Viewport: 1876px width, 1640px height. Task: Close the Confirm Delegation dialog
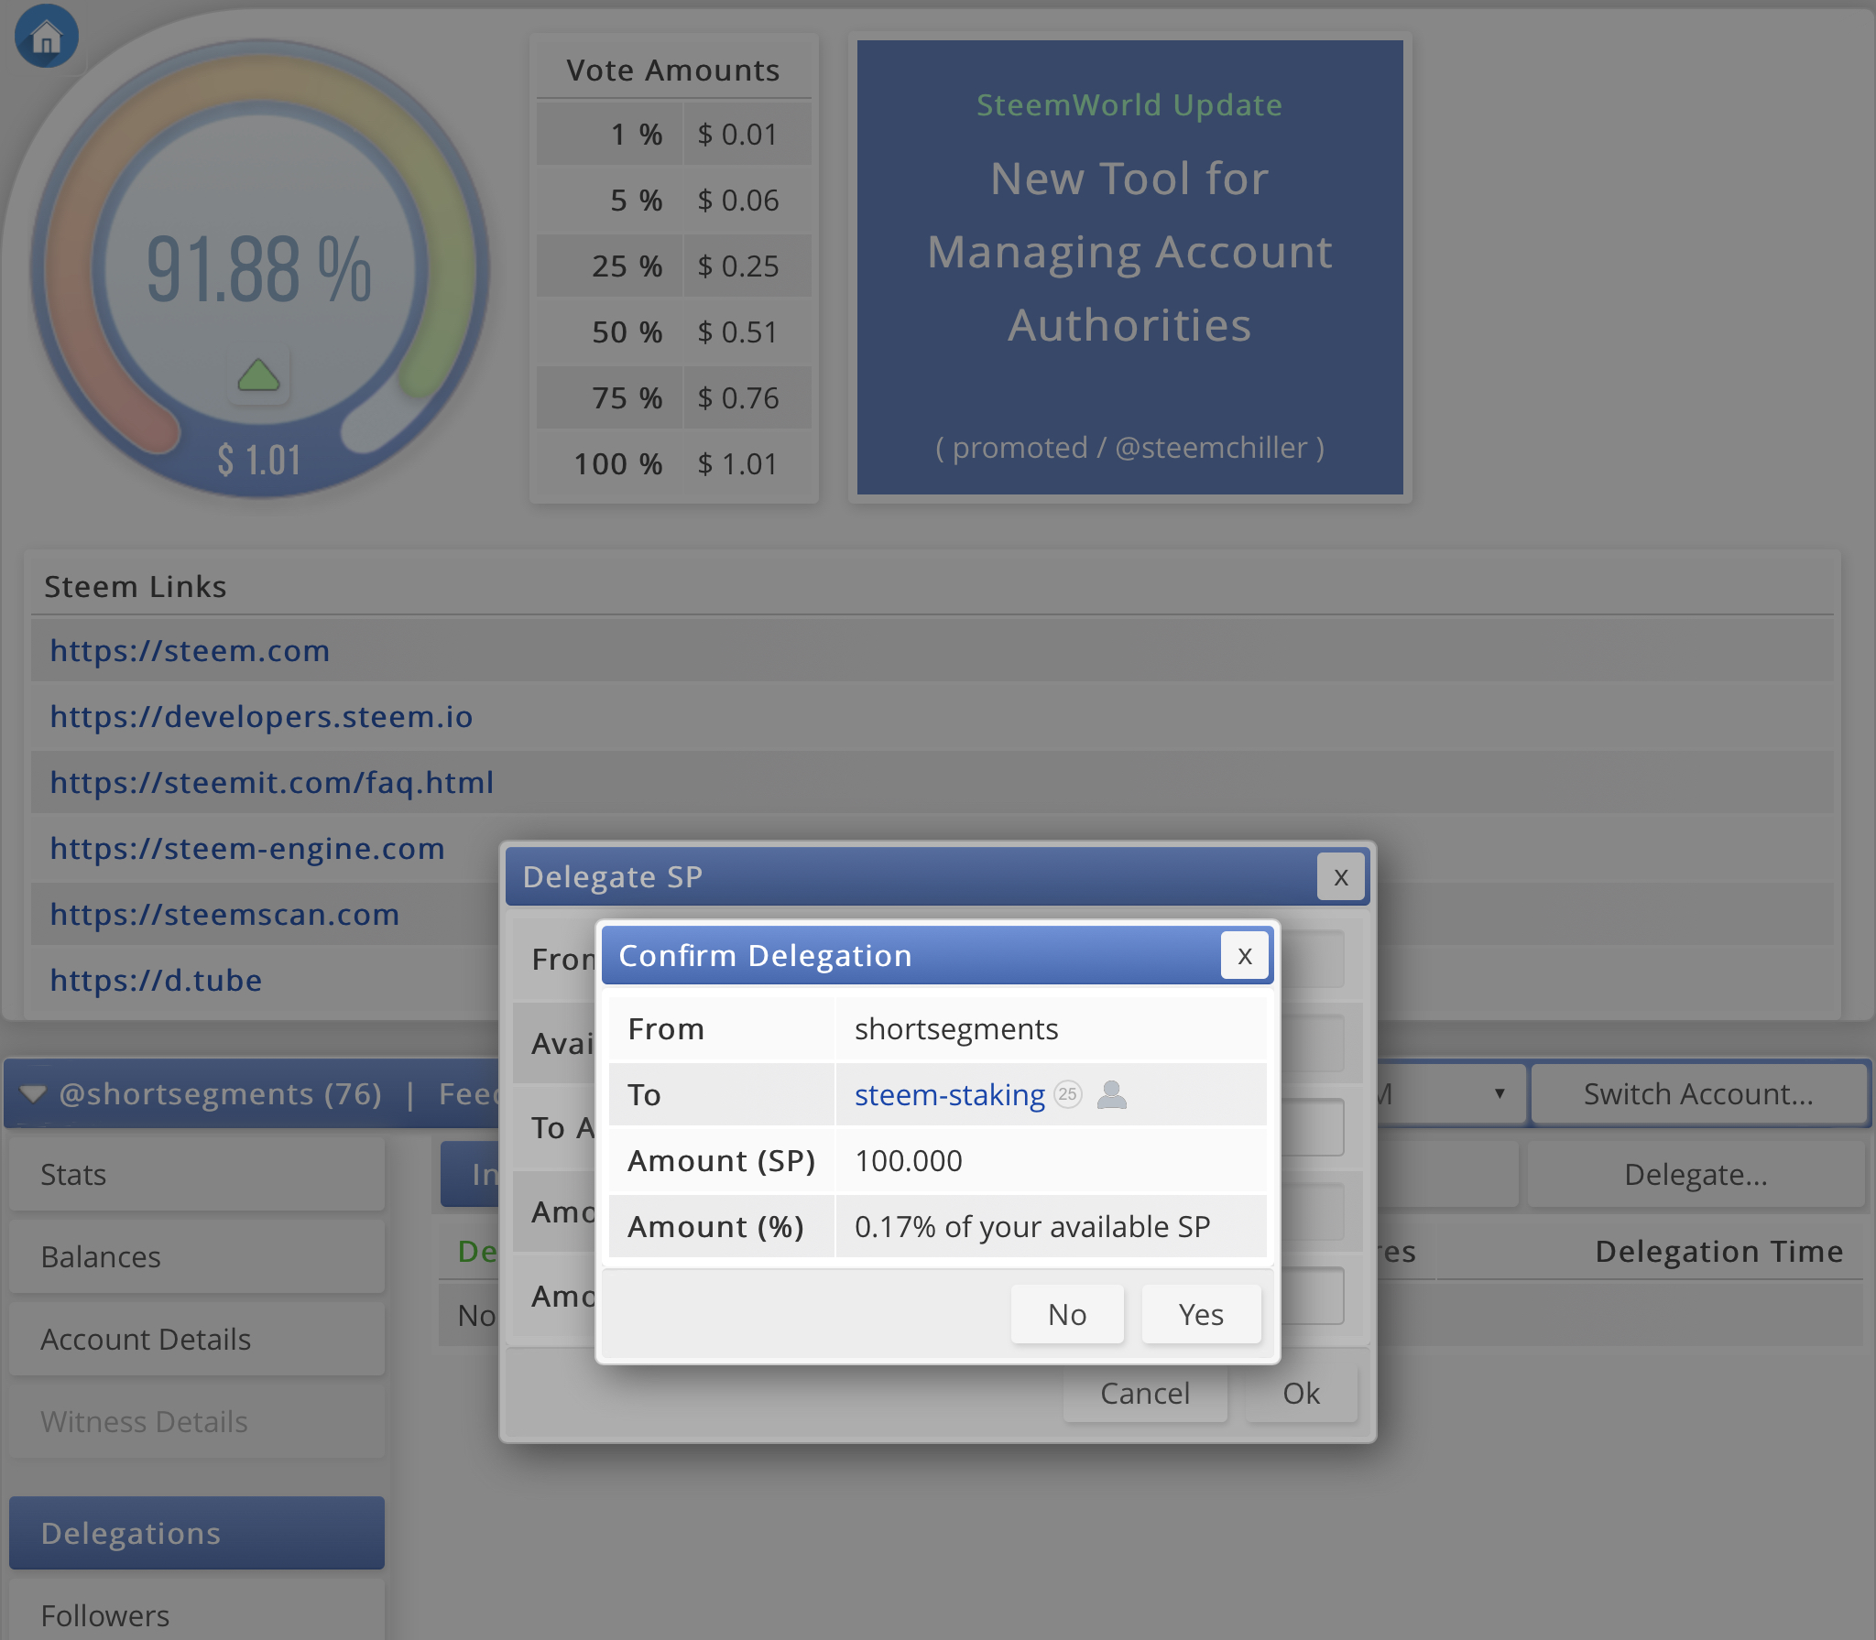1244,956
